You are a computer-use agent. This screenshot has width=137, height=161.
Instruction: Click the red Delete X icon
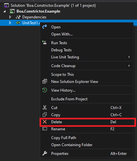45,122
